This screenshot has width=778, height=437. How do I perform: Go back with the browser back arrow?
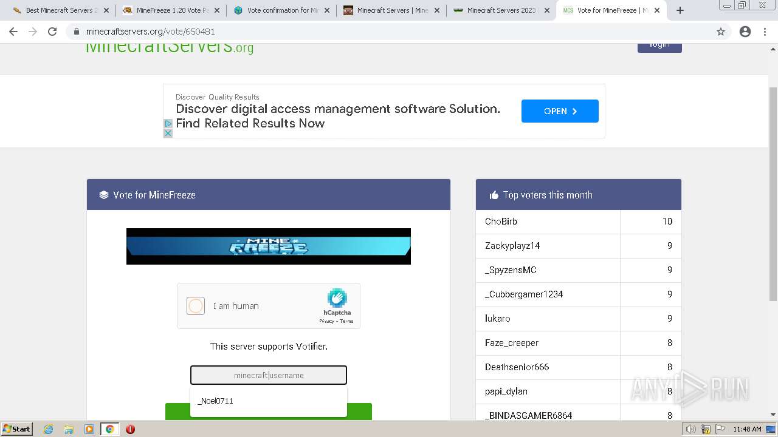coord(13,32)
